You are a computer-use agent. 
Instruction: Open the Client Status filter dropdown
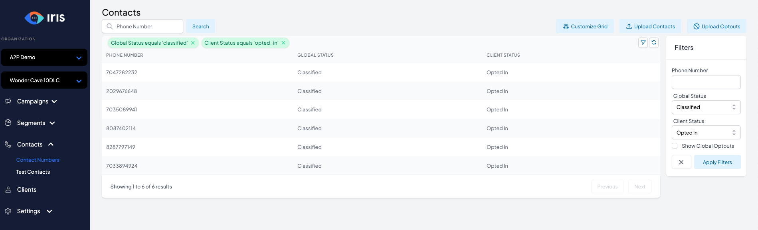tap(706, 133)
